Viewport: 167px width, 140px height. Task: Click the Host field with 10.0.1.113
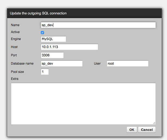69,47
